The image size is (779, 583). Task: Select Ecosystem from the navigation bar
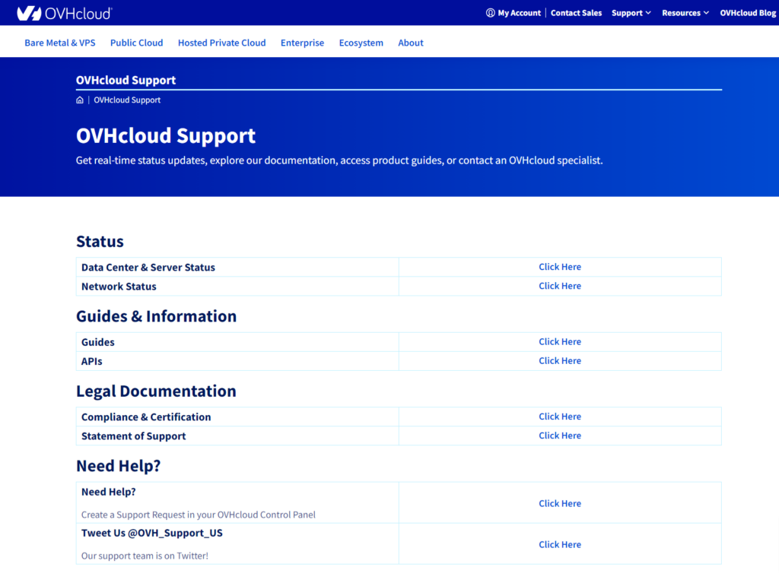[x=361, y=43]
